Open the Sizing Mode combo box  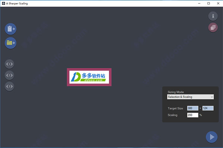pos(190,97)
